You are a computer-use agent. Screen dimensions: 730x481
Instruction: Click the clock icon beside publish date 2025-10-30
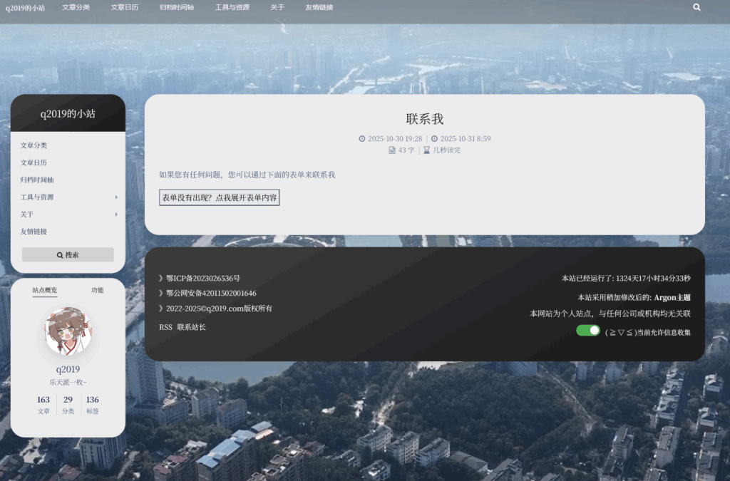pyautogui.click(x=362, y=138)
